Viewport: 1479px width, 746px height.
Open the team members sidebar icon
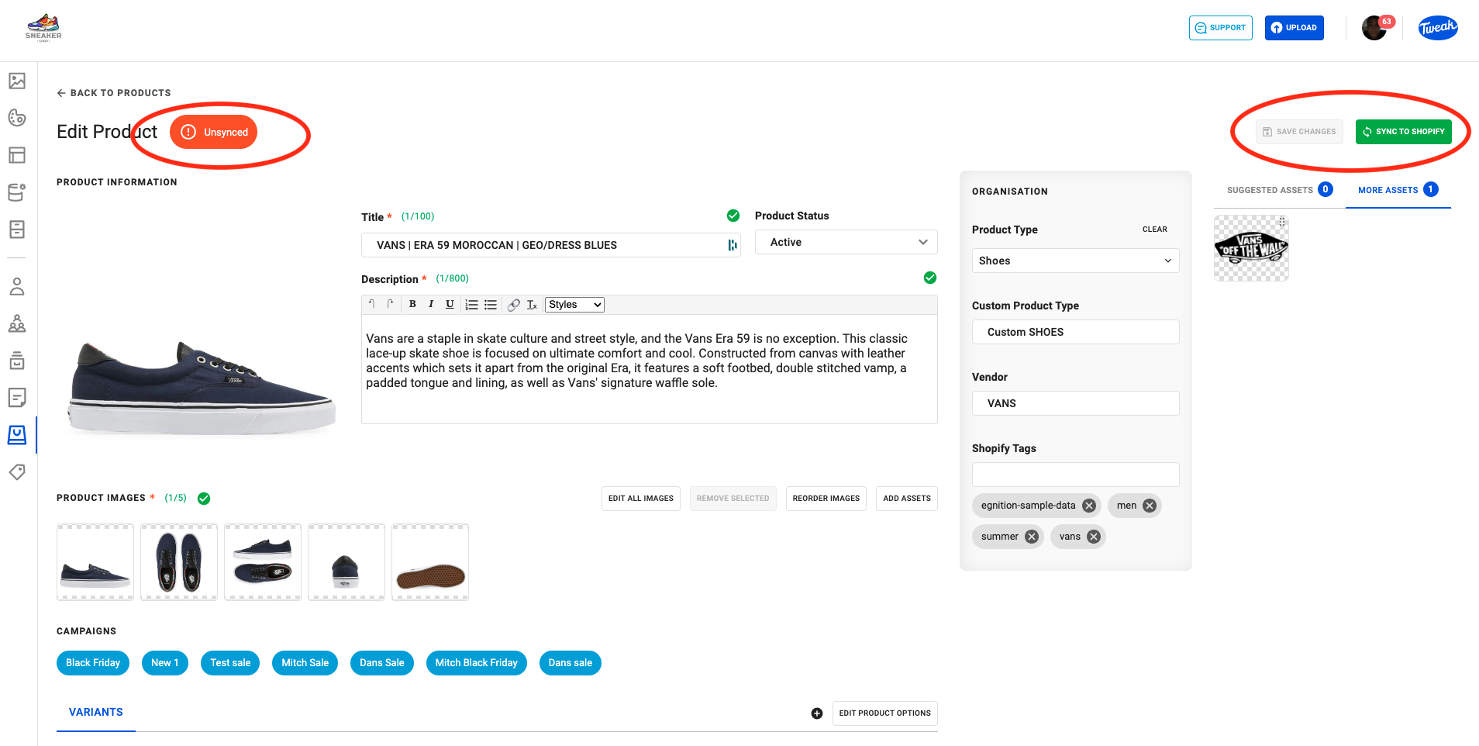click(17, 323)
